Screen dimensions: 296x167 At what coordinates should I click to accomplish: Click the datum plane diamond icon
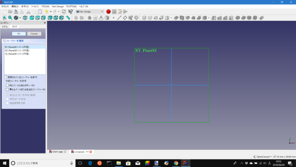pyautogui.click(x=125, y=18)
